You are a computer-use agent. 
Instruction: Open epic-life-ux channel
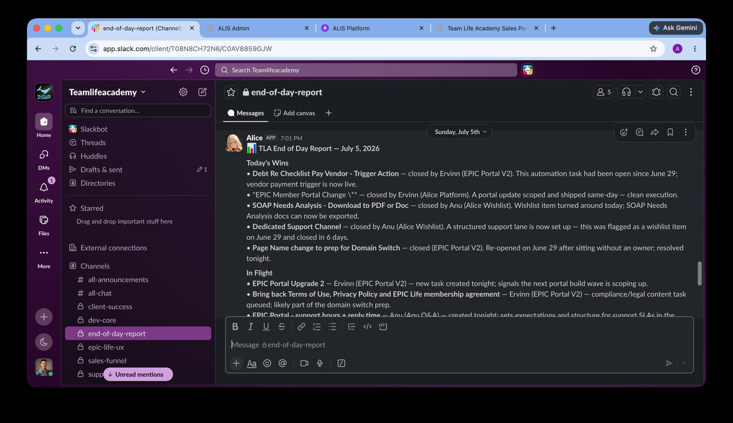138,347
